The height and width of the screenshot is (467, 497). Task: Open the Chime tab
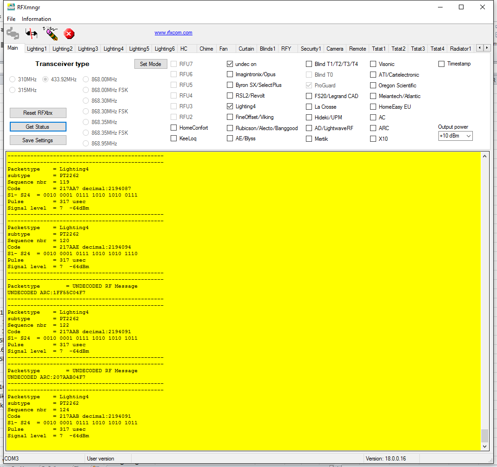click(206, 49)
